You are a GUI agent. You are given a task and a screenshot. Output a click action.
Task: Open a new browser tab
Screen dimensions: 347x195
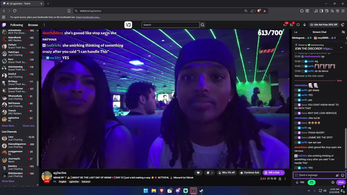coord(48,4)
